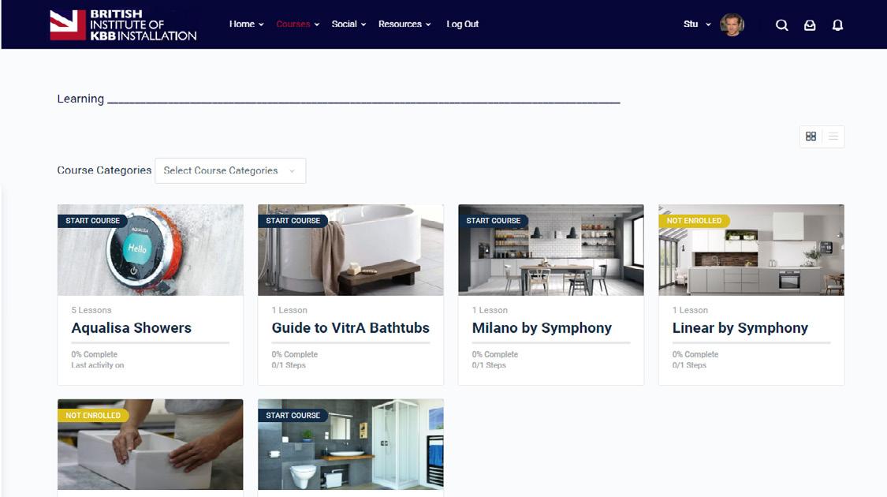Open the bathroom with shower enclosure thumbnail

[351, 445]
